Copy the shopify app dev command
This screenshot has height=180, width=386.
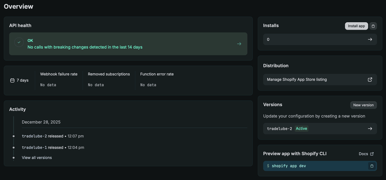372,166
